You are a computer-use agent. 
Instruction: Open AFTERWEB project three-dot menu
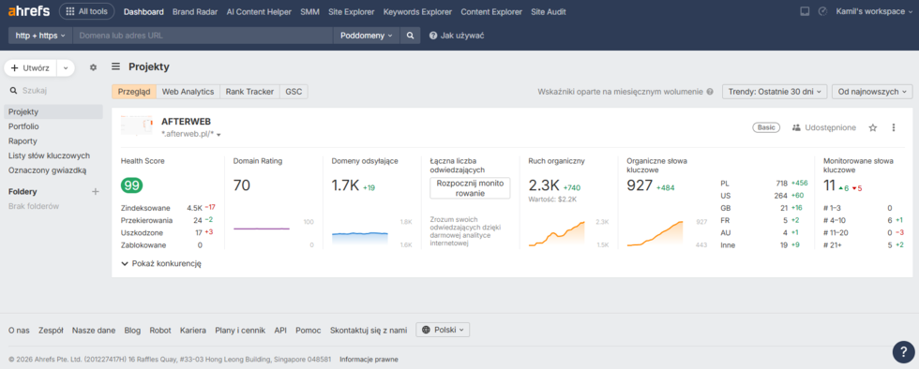(x=893, y=127)
